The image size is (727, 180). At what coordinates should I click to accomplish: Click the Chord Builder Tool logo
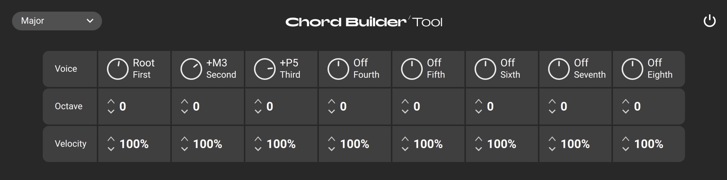[363, 22]
